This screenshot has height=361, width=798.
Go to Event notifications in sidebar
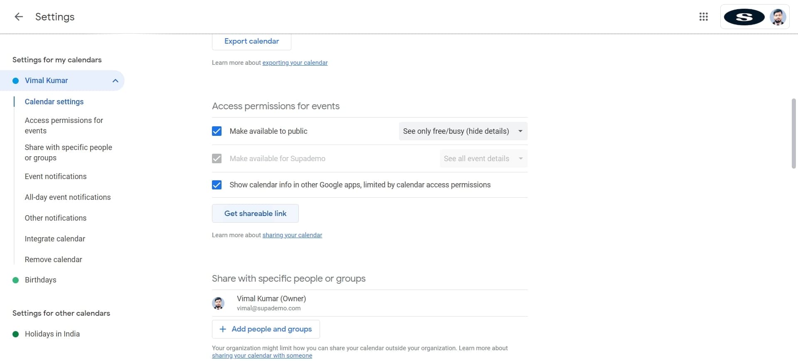(x=56, y=177)
